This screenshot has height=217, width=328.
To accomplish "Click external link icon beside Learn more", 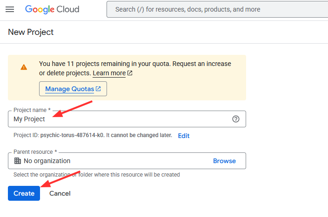I will [x=130, y=73].
